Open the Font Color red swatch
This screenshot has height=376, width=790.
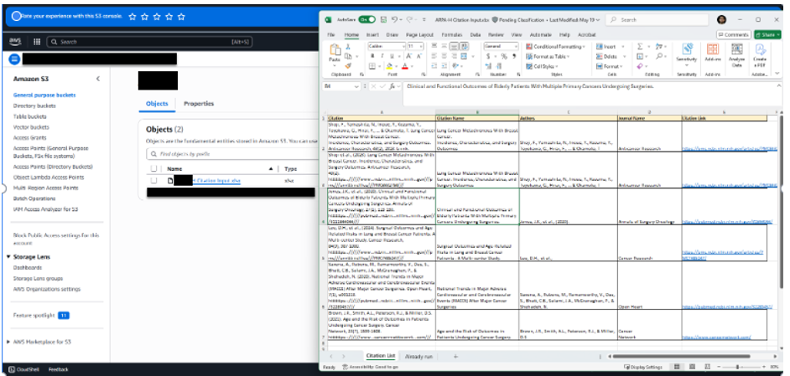click(x=405, y=66)
